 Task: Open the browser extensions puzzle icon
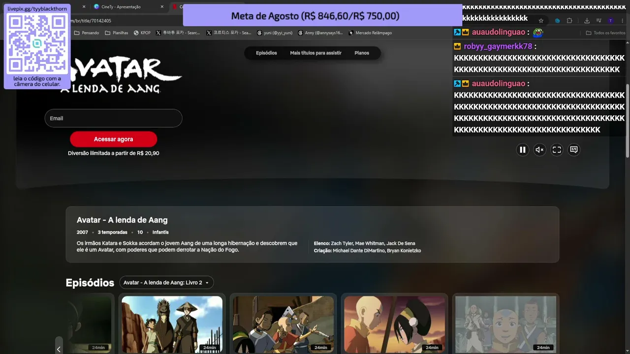[569, 21]
